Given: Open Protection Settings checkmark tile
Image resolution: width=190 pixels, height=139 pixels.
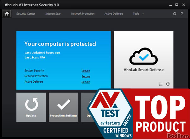Looking at the screenshot, I should point(64,107).
